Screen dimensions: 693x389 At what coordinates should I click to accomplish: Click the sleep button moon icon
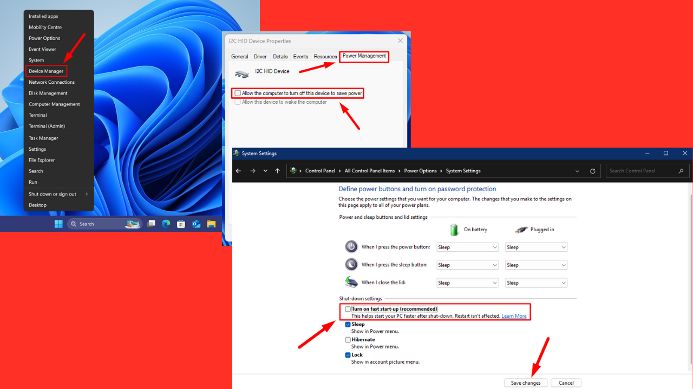click(351, 265)
